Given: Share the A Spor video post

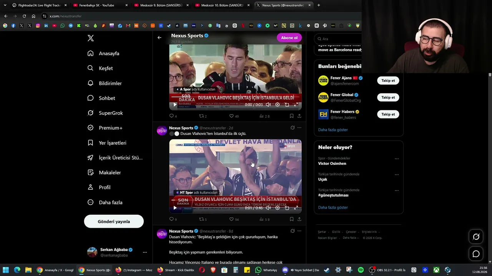Looking at the screenshot, I should pos(299,116).
